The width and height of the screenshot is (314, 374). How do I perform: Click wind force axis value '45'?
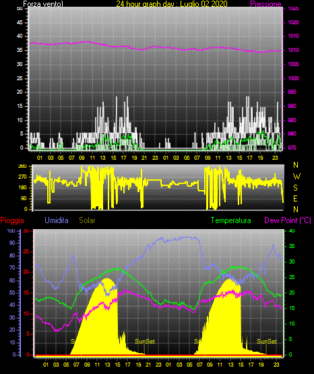point(20,22)
